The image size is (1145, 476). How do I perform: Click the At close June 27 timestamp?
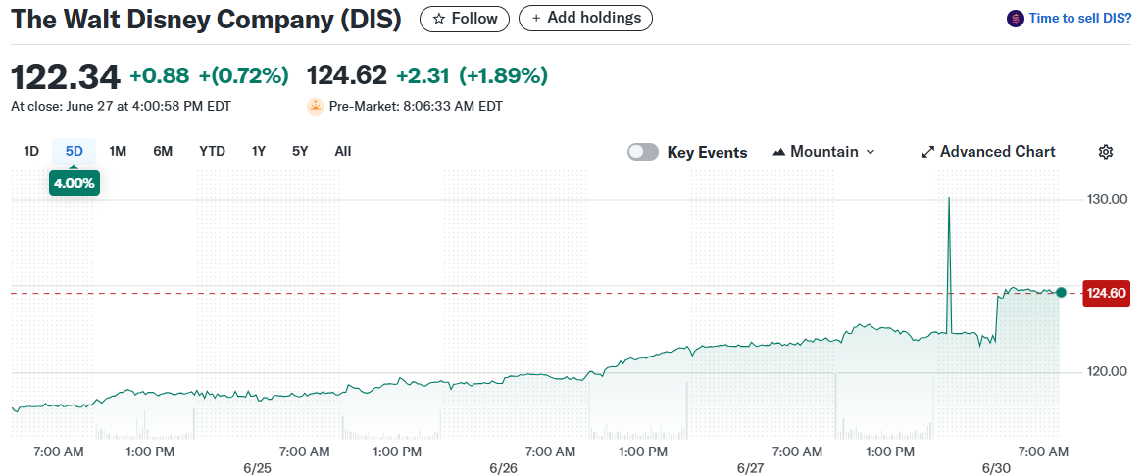point(121,107)
